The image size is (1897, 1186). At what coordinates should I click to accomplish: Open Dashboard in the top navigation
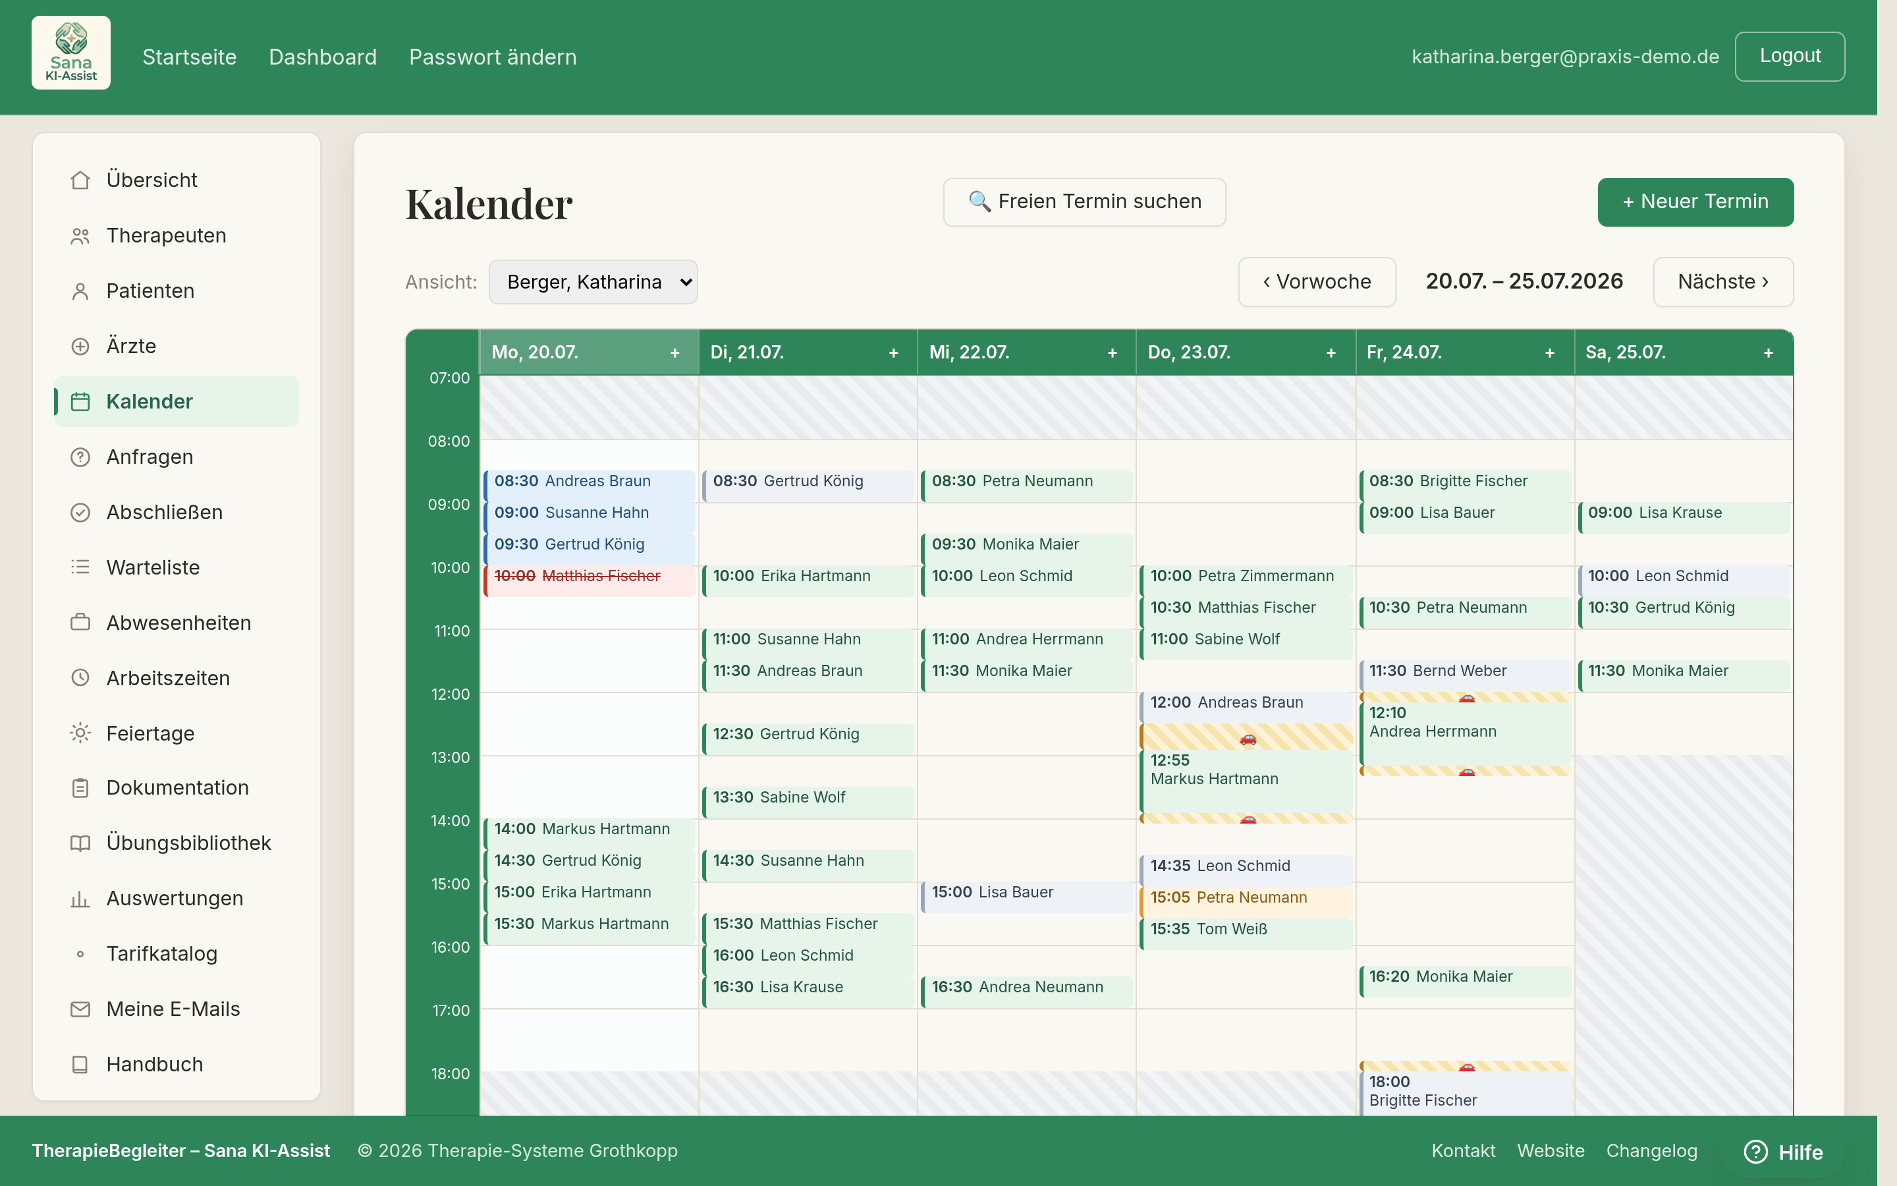pyautogui.click(x=323, y=57)
